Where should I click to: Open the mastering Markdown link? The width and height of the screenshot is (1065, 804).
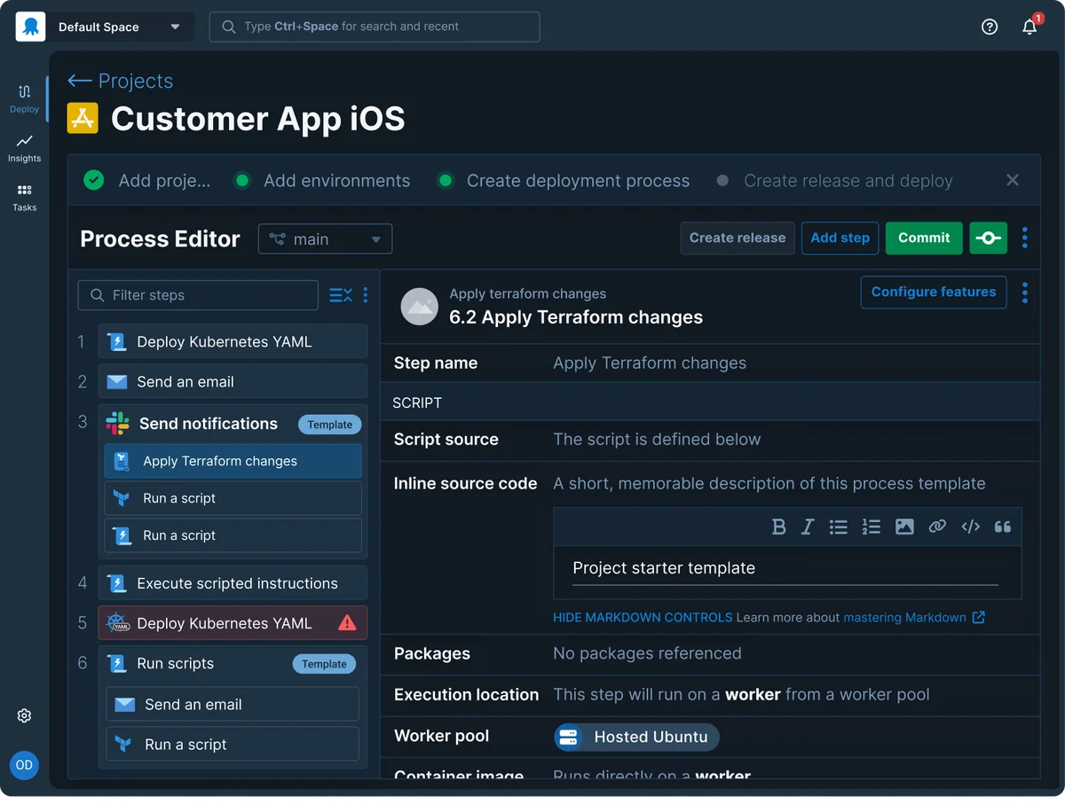914,617
